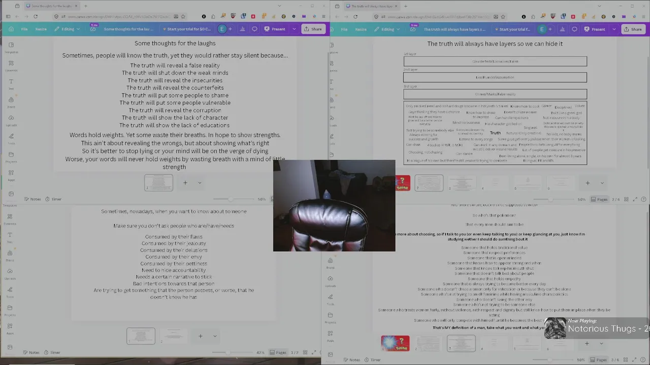Click 'Start your trial for $0' in left window

[186, 29]
